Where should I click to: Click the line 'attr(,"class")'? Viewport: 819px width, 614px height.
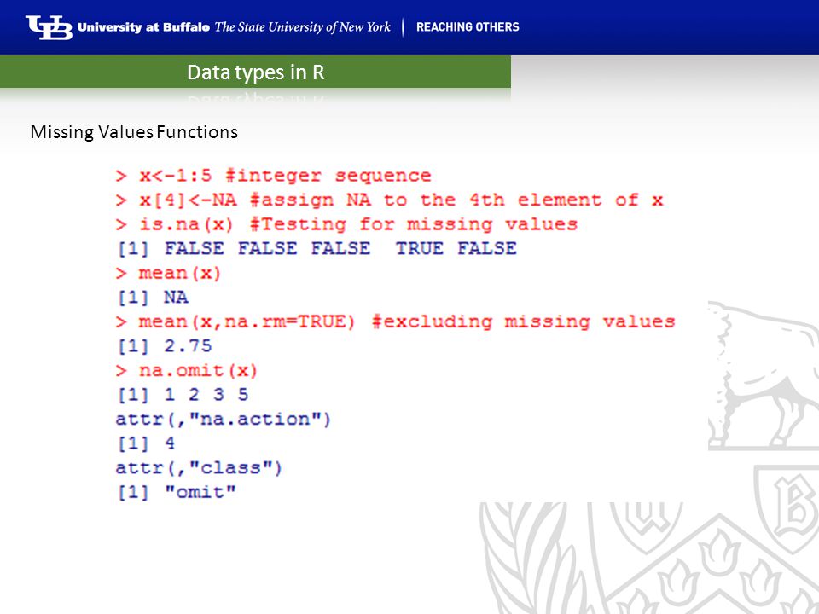pos(199,468)
